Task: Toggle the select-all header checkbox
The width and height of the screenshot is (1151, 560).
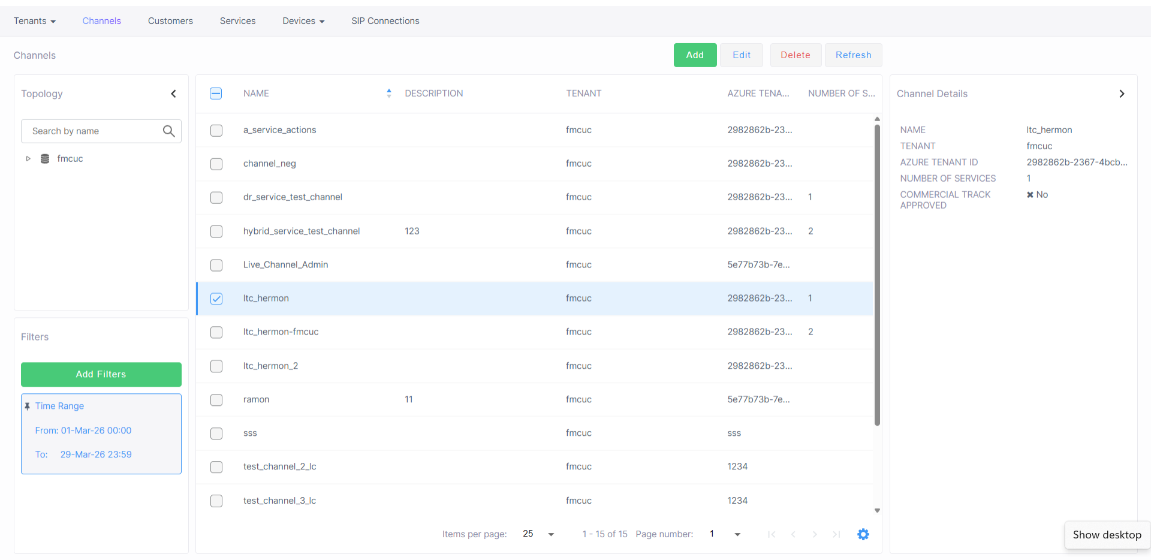Action: click(216, 94)
